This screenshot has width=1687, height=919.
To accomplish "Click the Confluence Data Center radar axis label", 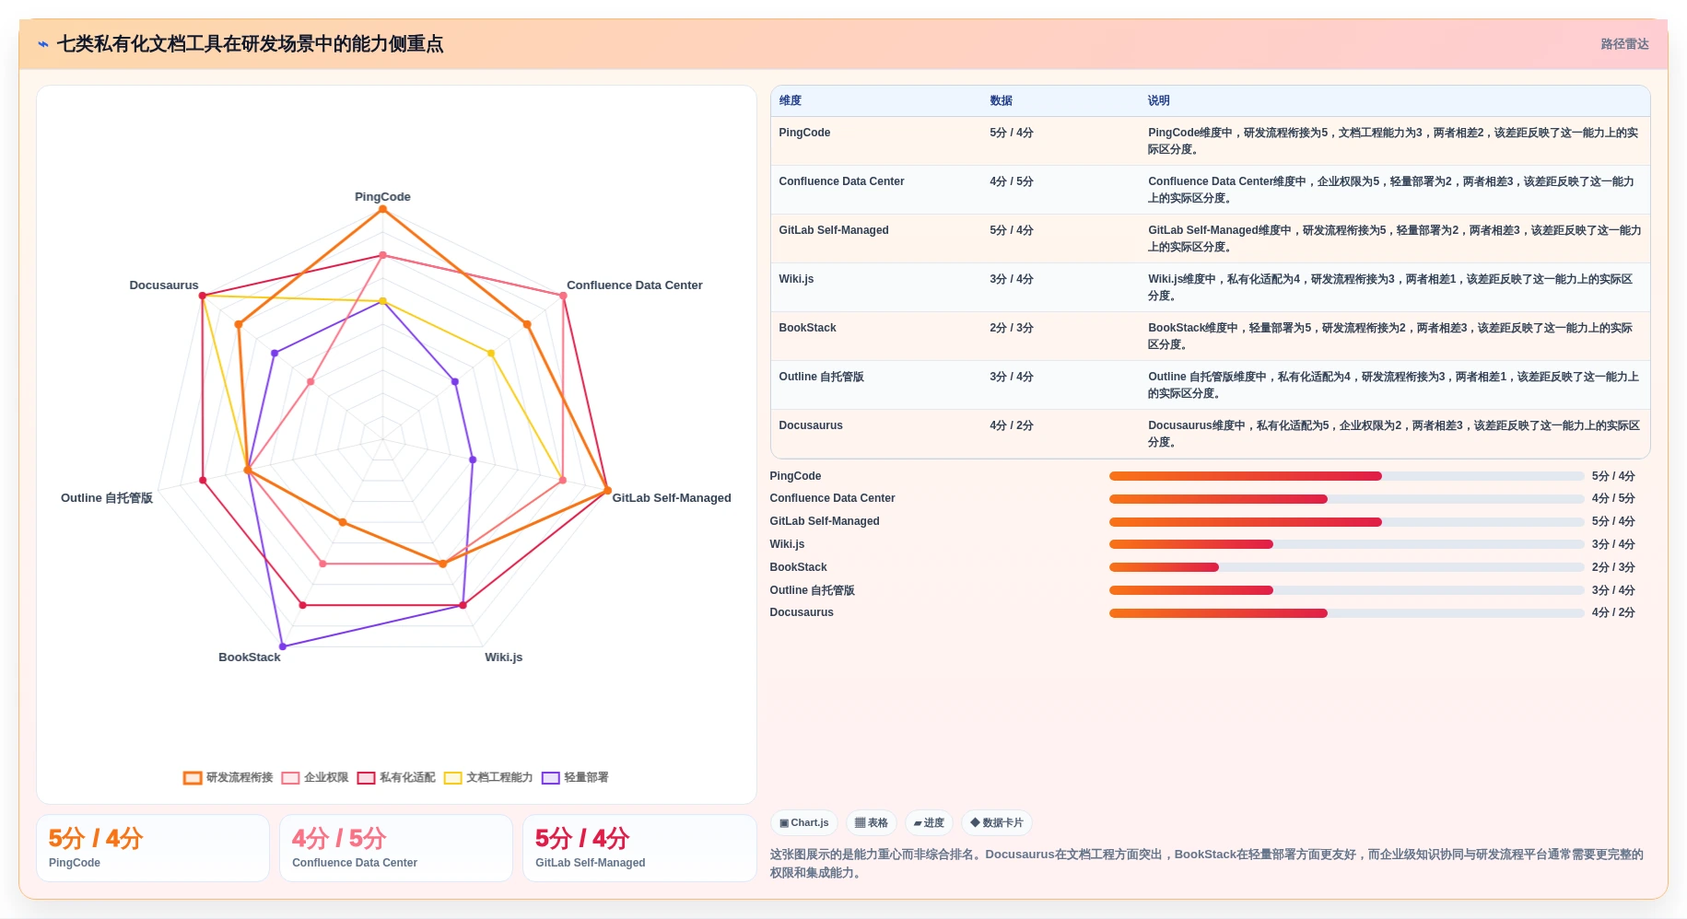I will pos(634,285).
